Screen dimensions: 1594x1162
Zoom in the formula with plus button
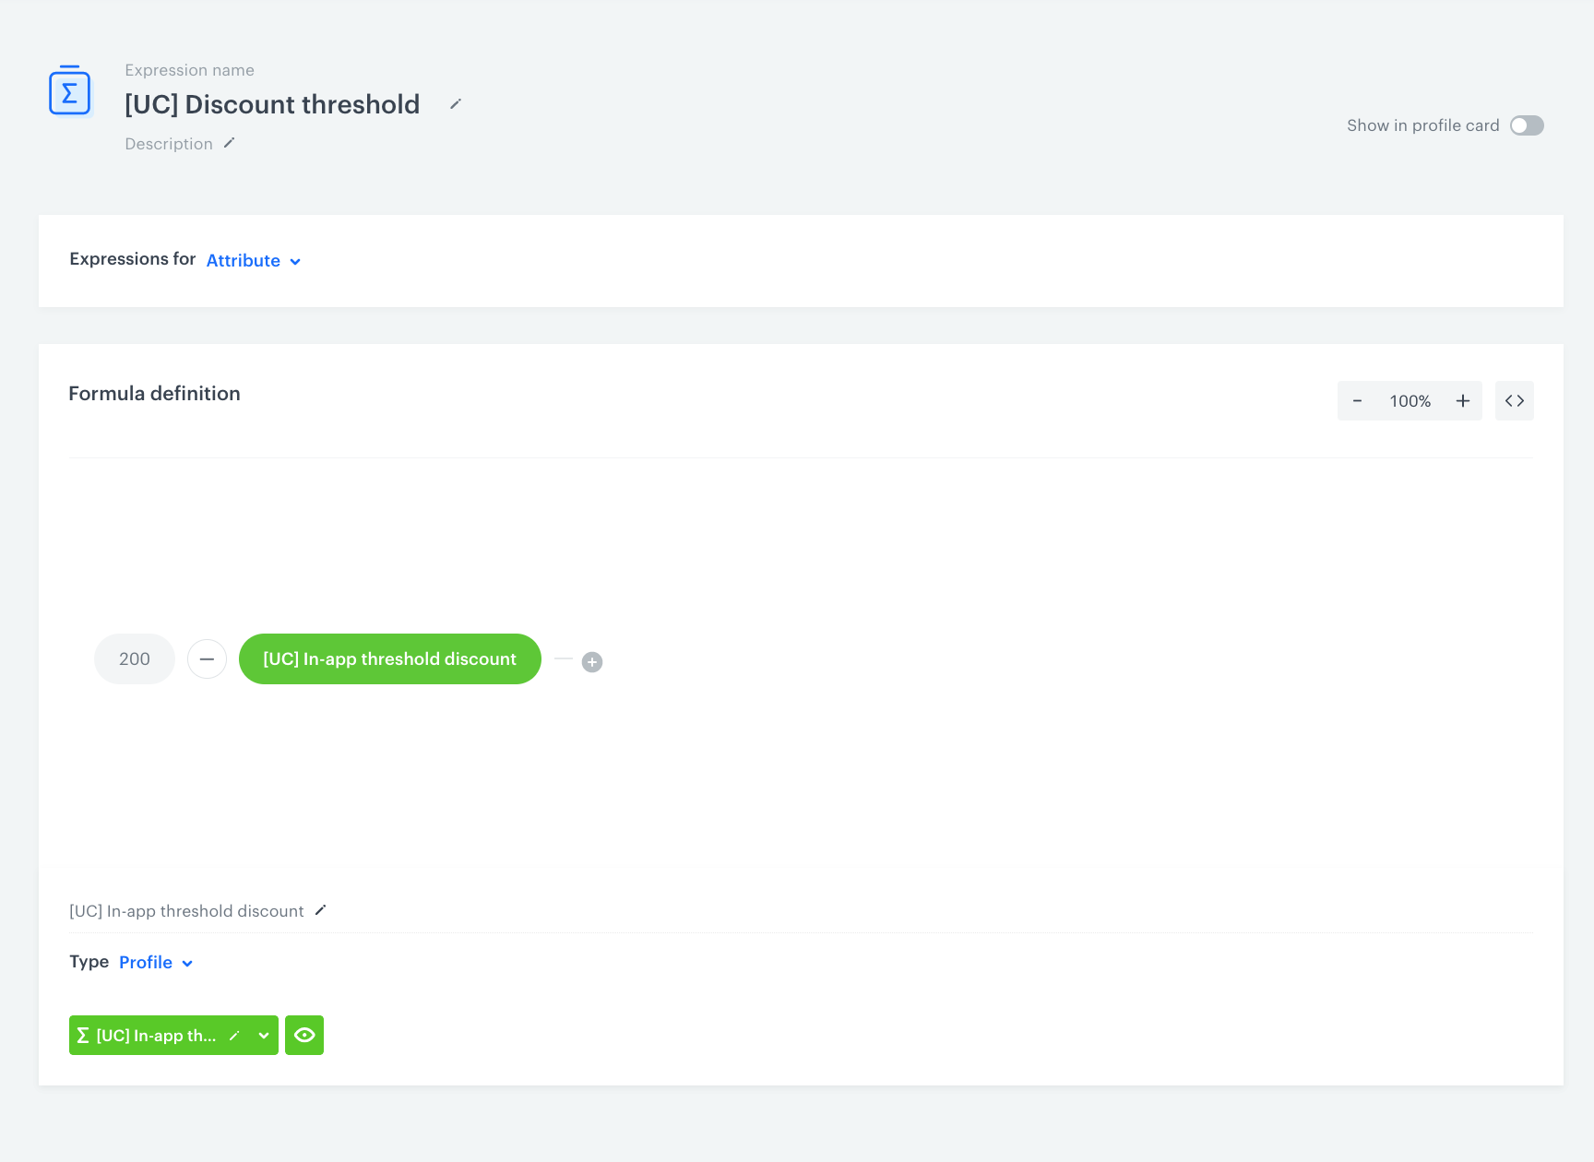pos(1462,401)
